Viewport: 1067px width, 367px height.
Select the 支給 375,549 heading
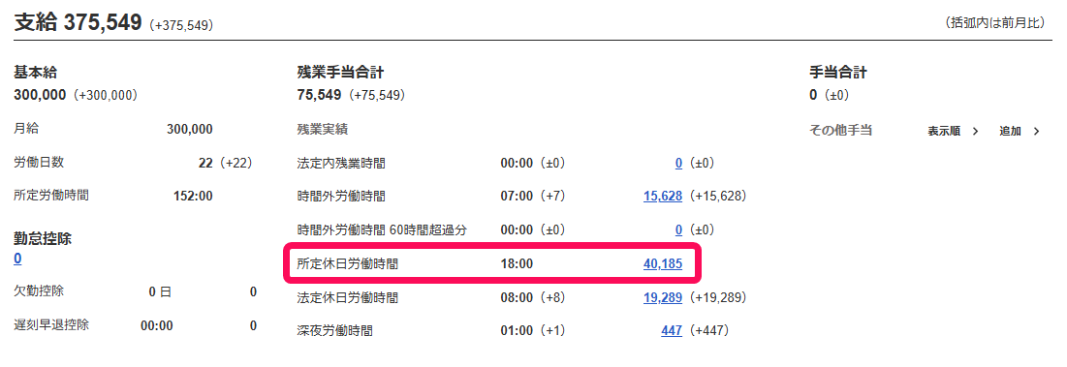click(78, 21)
